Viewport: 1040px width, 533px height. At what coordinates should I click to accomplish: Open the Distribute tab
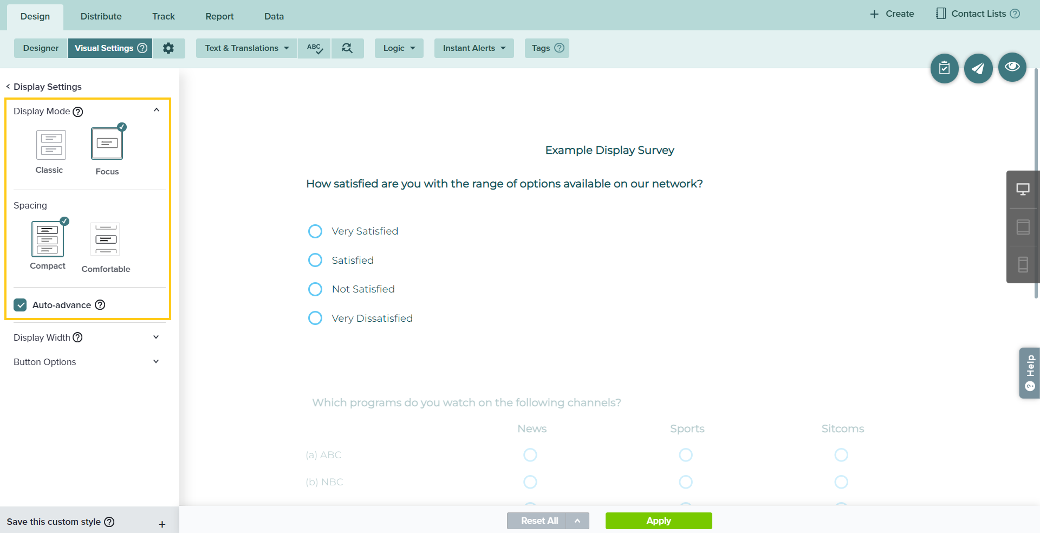pos(101,16)
